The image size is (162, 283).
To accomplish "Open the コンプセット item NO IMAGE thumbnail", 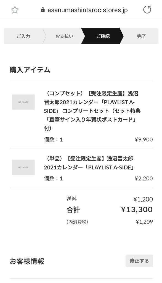I will 23,102.
